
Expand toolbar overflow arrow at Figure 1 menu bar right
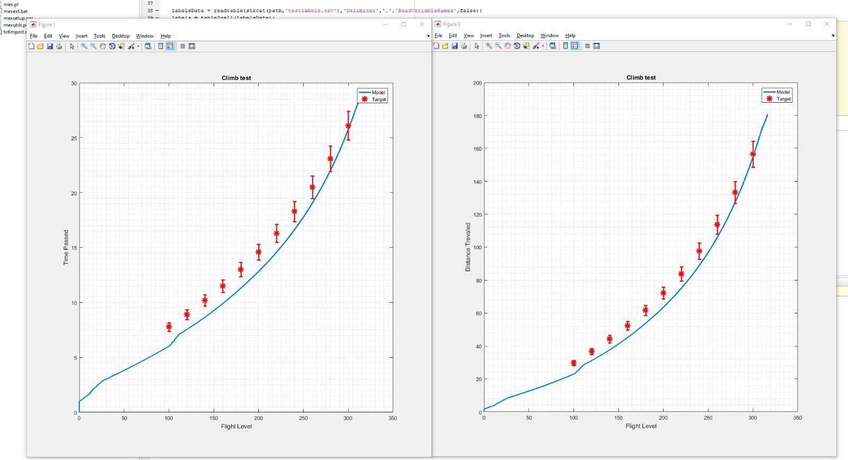pos(428,36)
